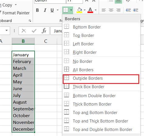Click Format Painter
This screenshot has height=136, width=144.
[15, 13]
